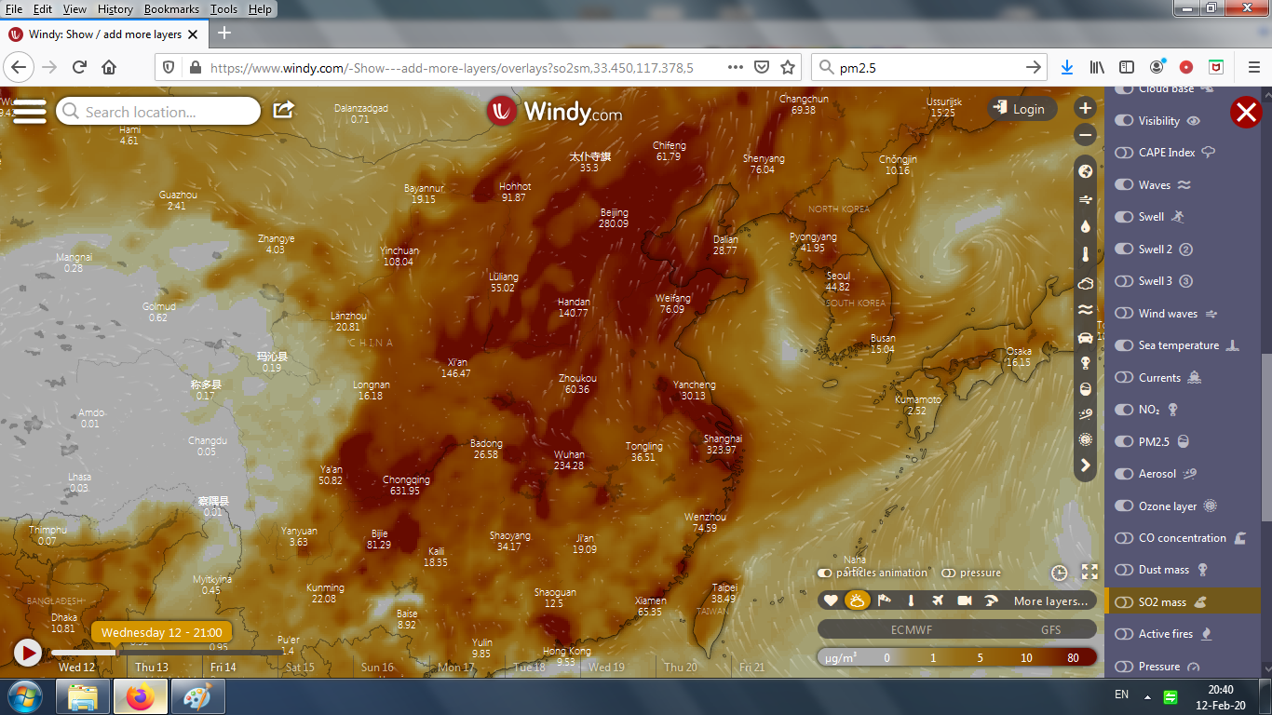Screen dimensions: 1272x715
Task: Show airports with the airplane icon
Action: click(x=938, y=600)
